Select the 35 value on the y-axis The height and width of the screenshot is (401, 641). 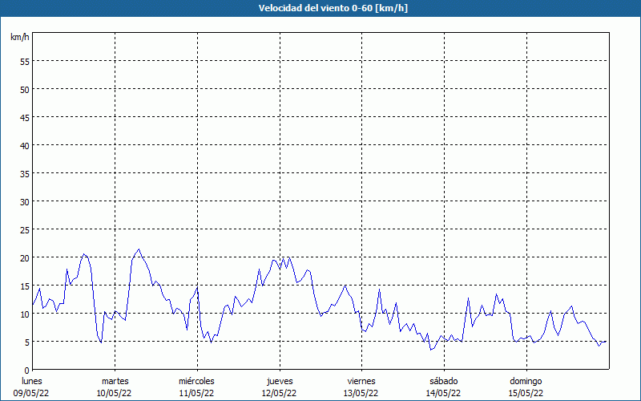click(25, 174)
